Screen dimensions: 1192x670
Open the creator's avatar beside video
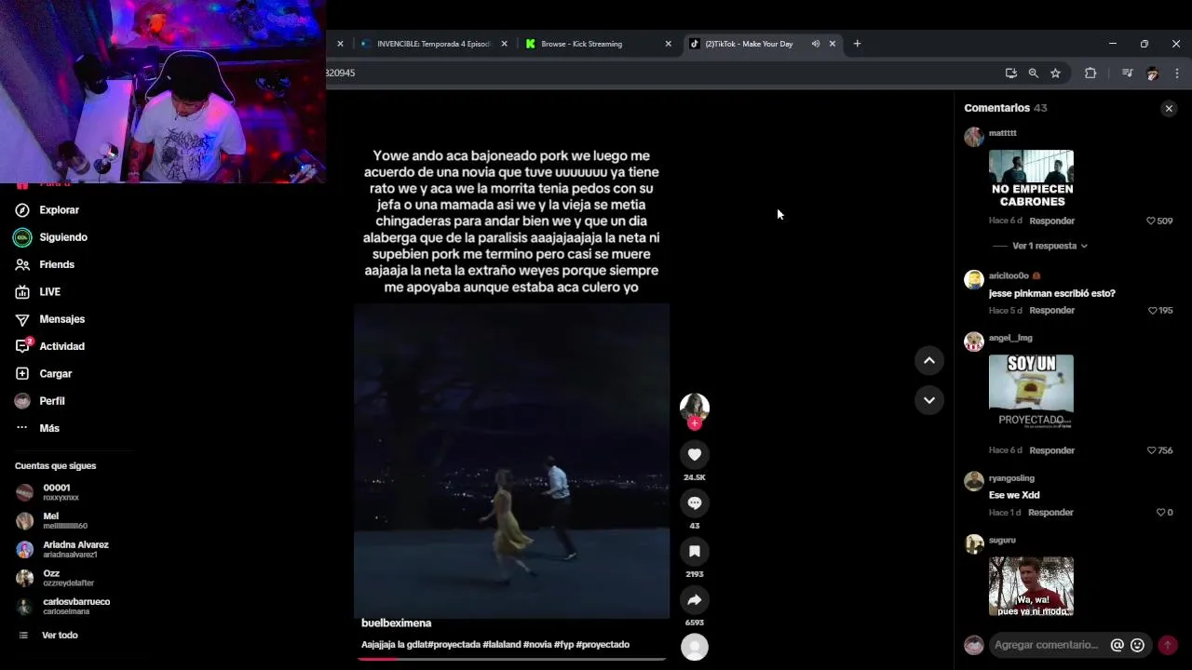click(x=695, y=407)
